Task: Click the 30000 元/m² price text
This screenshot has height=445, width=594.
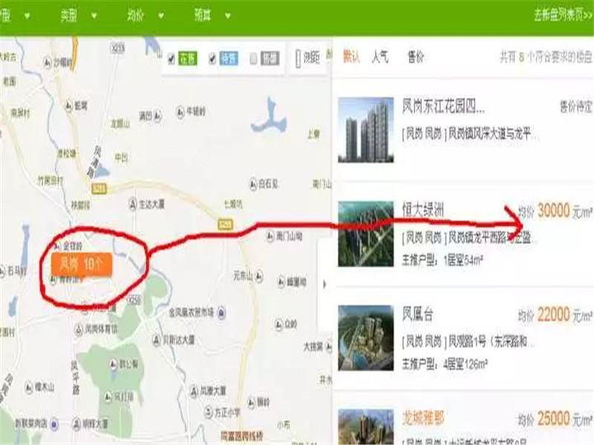Action: 564,211
